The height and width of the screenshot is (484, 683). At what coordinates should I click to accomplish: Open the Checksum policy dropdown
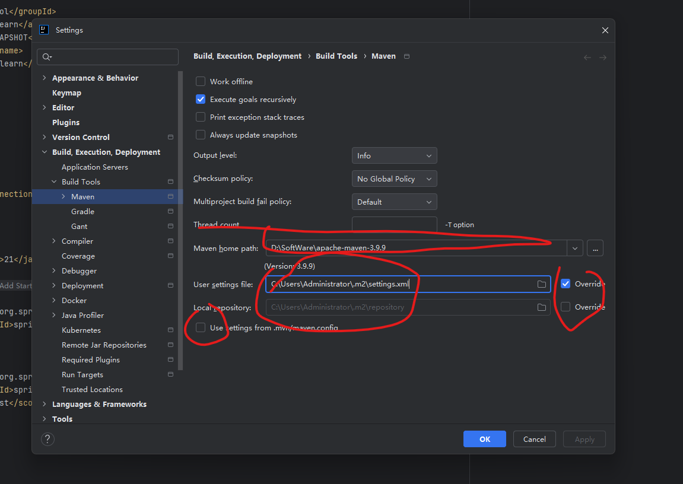point(394,179)
